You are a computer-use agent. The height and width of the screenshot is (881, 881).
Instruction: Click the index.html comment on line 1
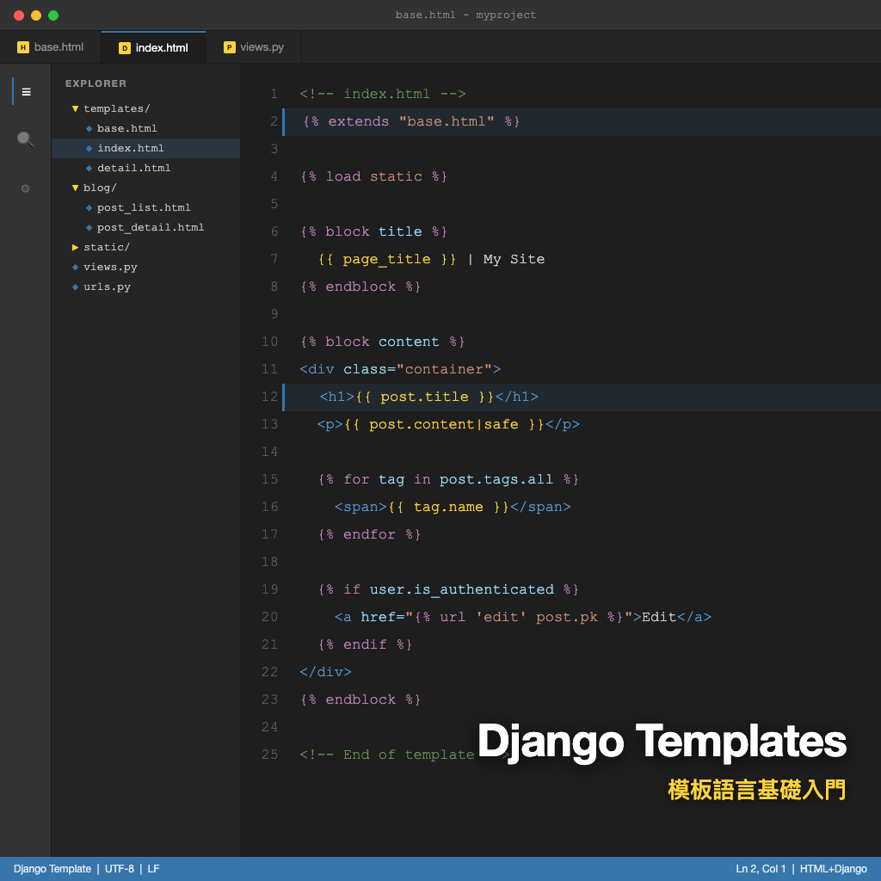click(x=383, y=94)
